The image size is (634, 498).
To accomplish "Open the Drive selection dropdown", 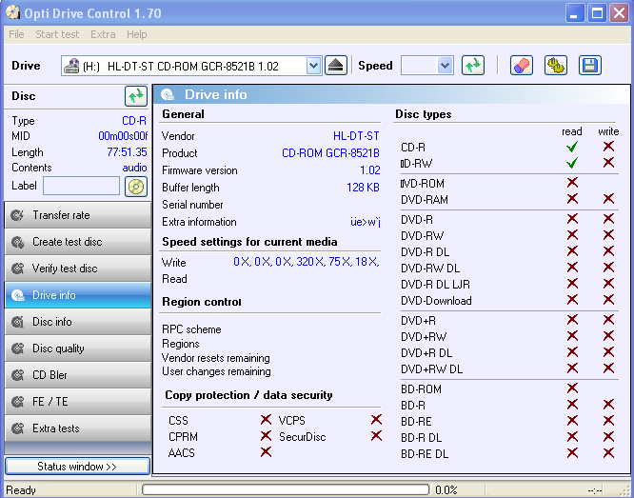I will click(x=313, y=66).
